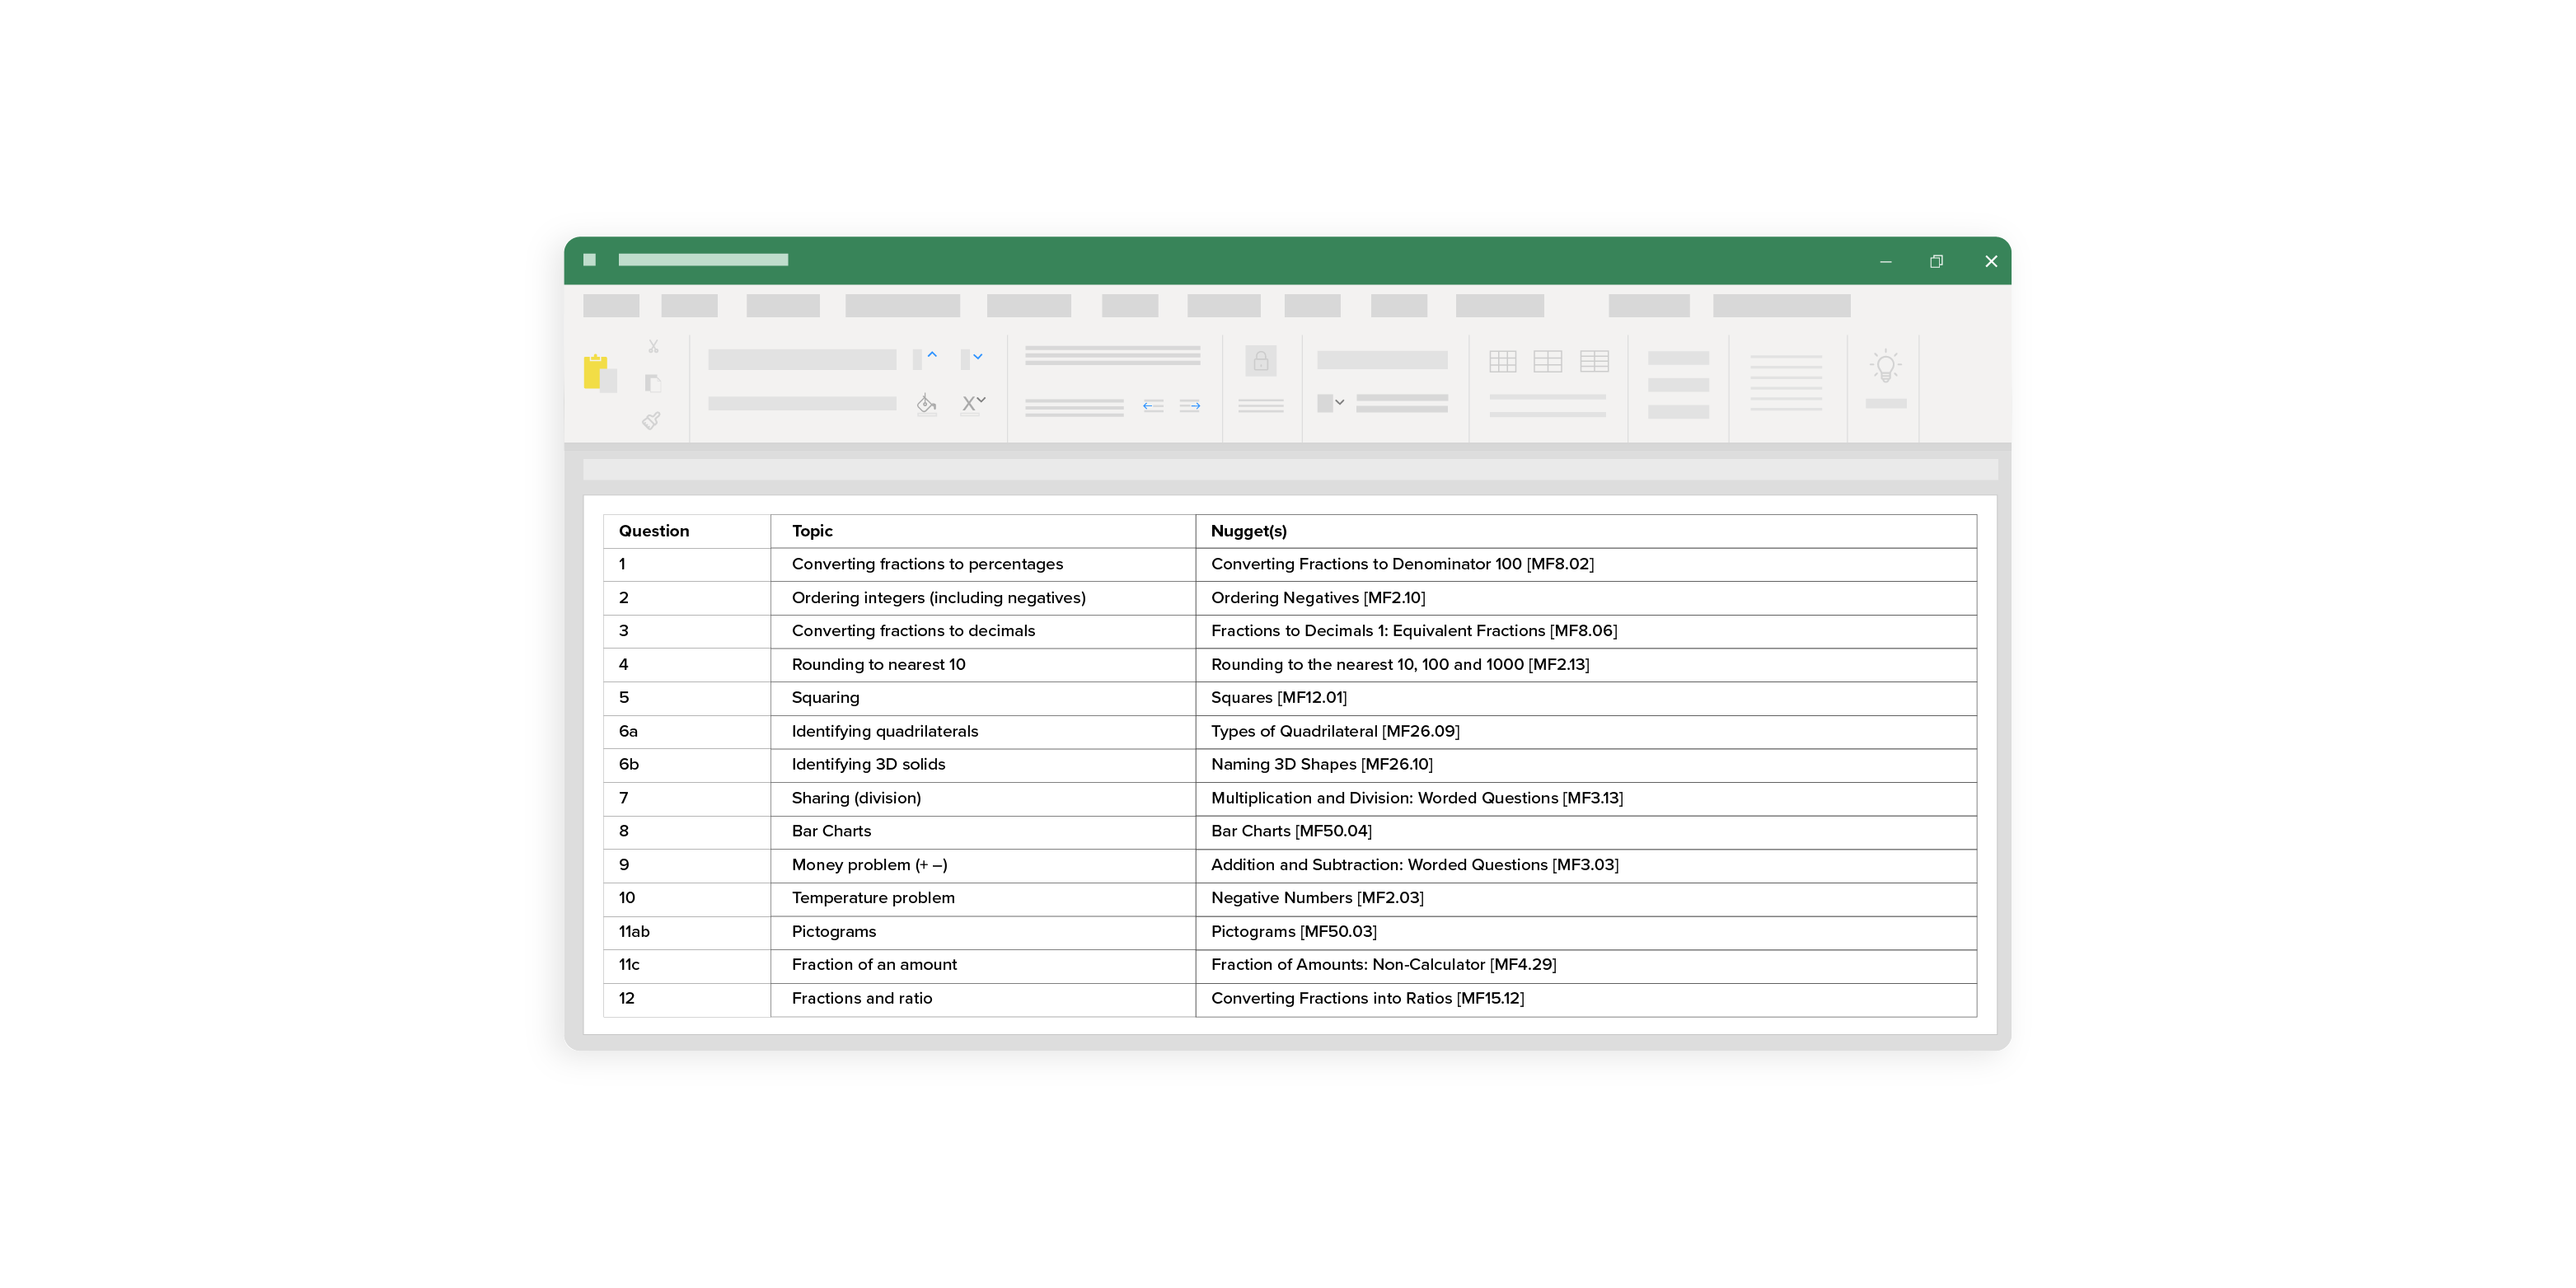Click cell 'Identifying 3D solids'
This screenshot has height=1288, width=2576.
pyautogui.click(x=983, y=765)
